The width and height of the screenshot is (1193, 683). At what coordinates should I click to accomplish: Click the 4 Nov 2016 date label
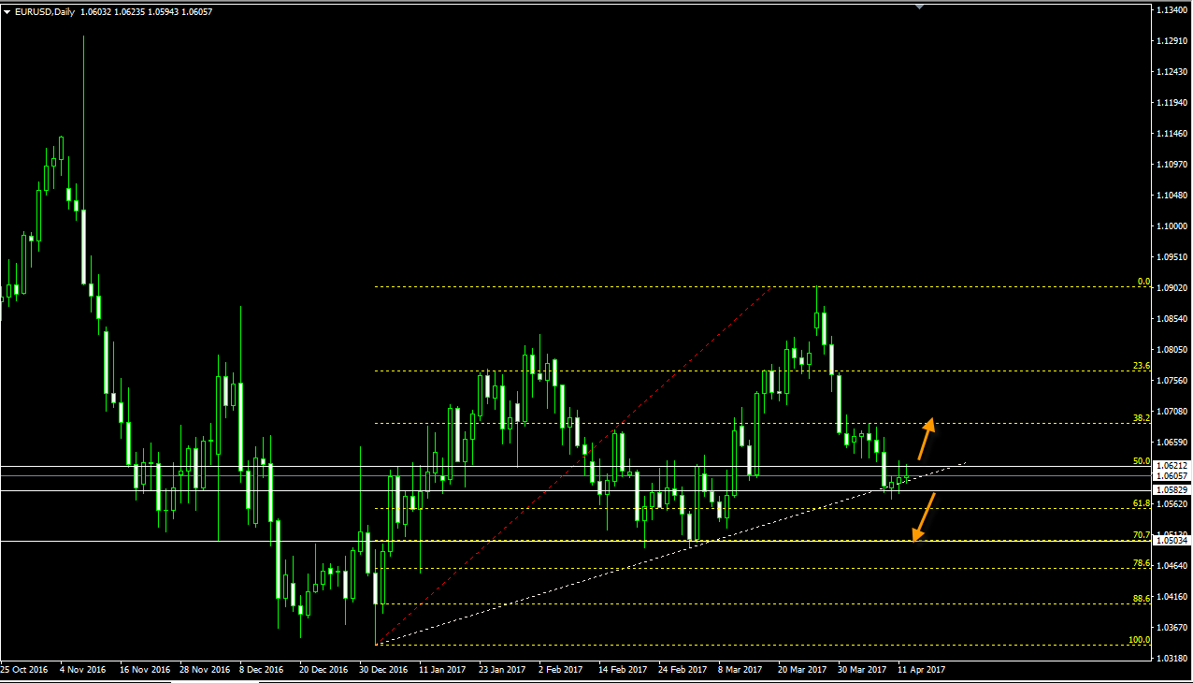[x=81, y=670]
